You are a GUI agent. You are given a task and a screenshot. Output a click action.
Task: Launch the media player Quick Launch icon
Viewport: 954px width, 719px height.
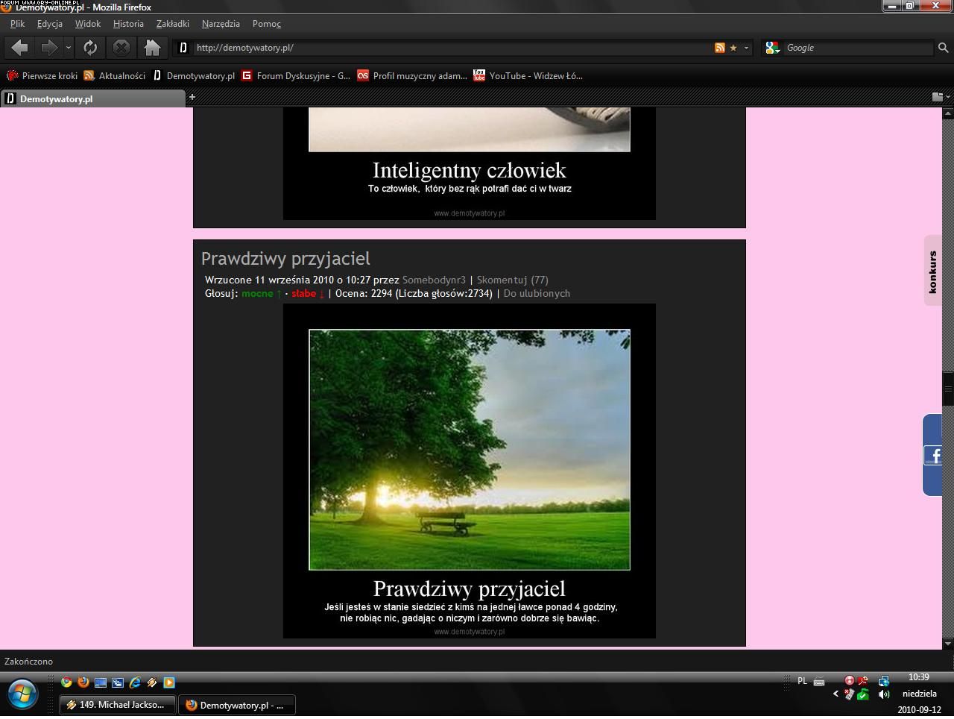click(x=169, y=682)
